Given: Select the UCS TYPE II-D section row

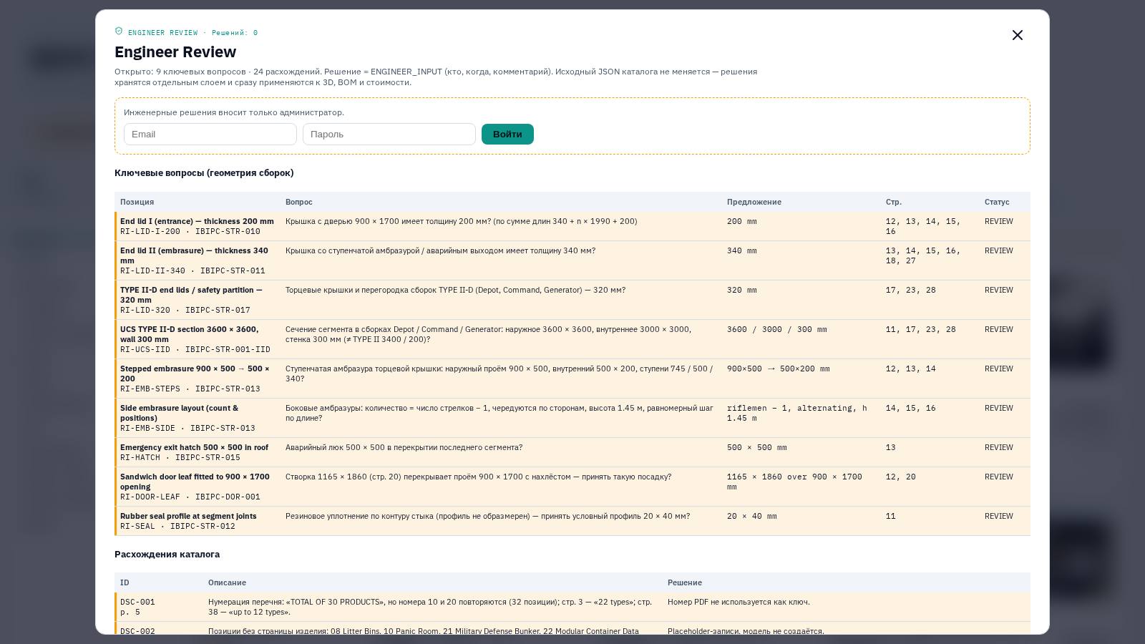Looking at the screenshot, I should pos(572,339).
